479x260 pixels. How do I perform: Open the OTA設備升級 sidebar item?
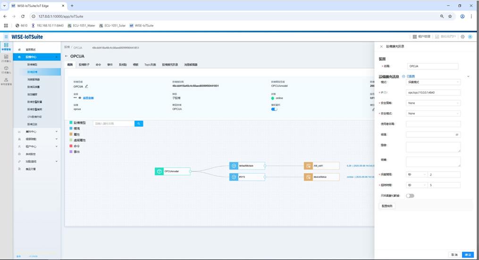point(34,117)
